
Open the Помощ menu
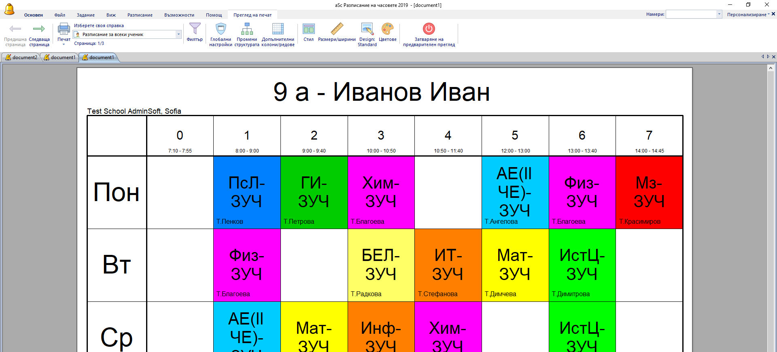click(214, 15)
